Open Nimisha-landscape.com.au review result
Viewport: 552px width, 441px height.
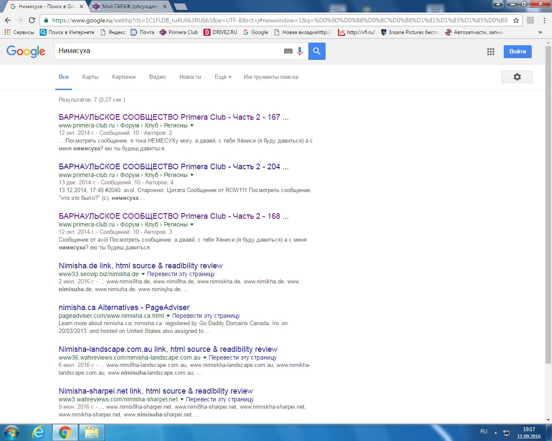(x=168, y=349)
